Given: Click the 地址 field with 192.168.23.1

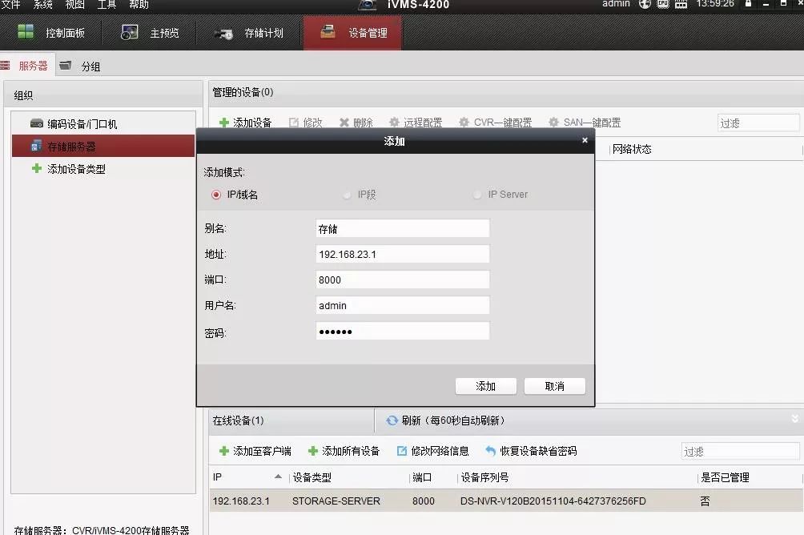Looking at the screenshot, I should 403,254.
